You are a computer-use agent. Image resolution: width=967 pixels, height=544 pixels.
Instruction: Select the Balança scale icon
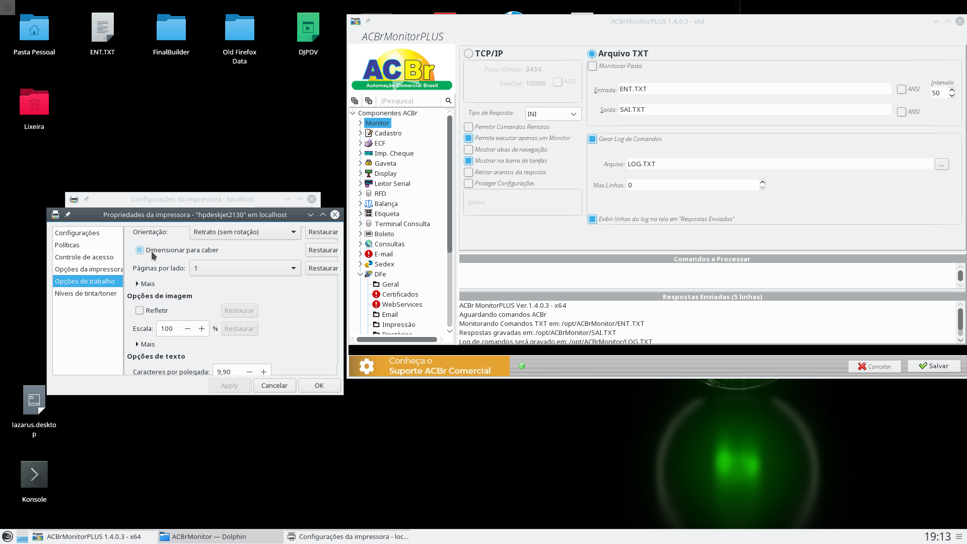point(369,203)
